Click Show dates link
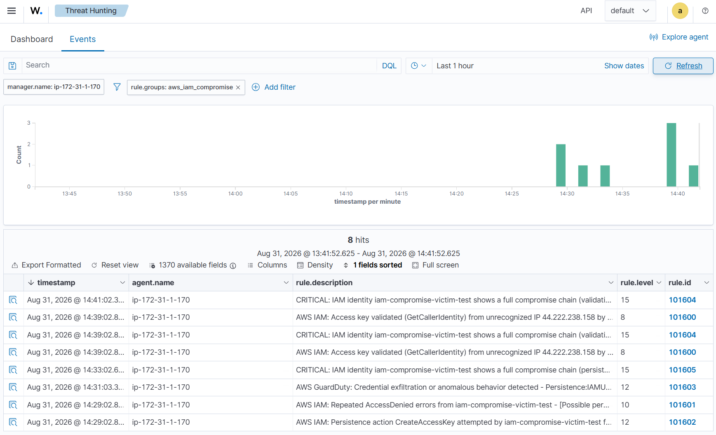Viewport: 716px width, 435px height. [x=624, y=66]
